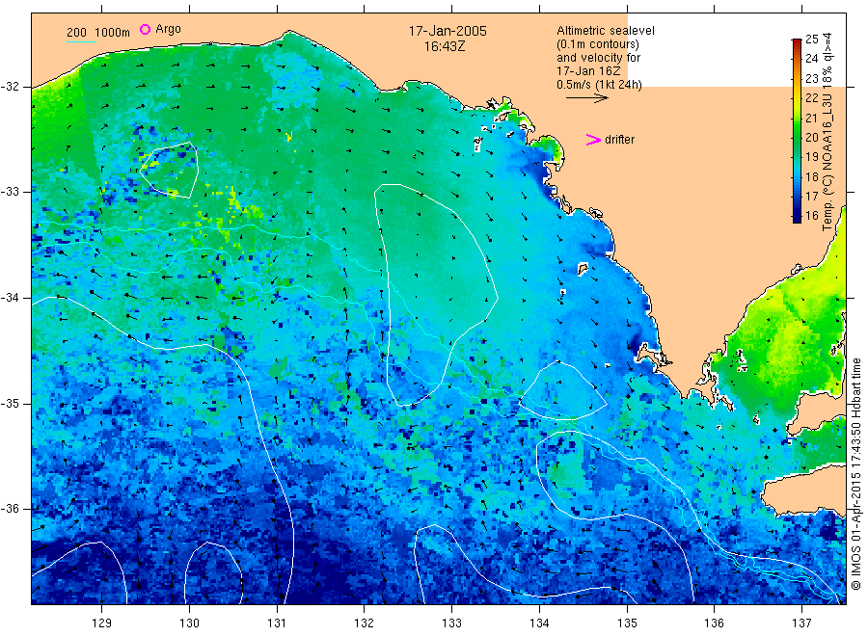Click the latitude label -33

pos(10,192)
